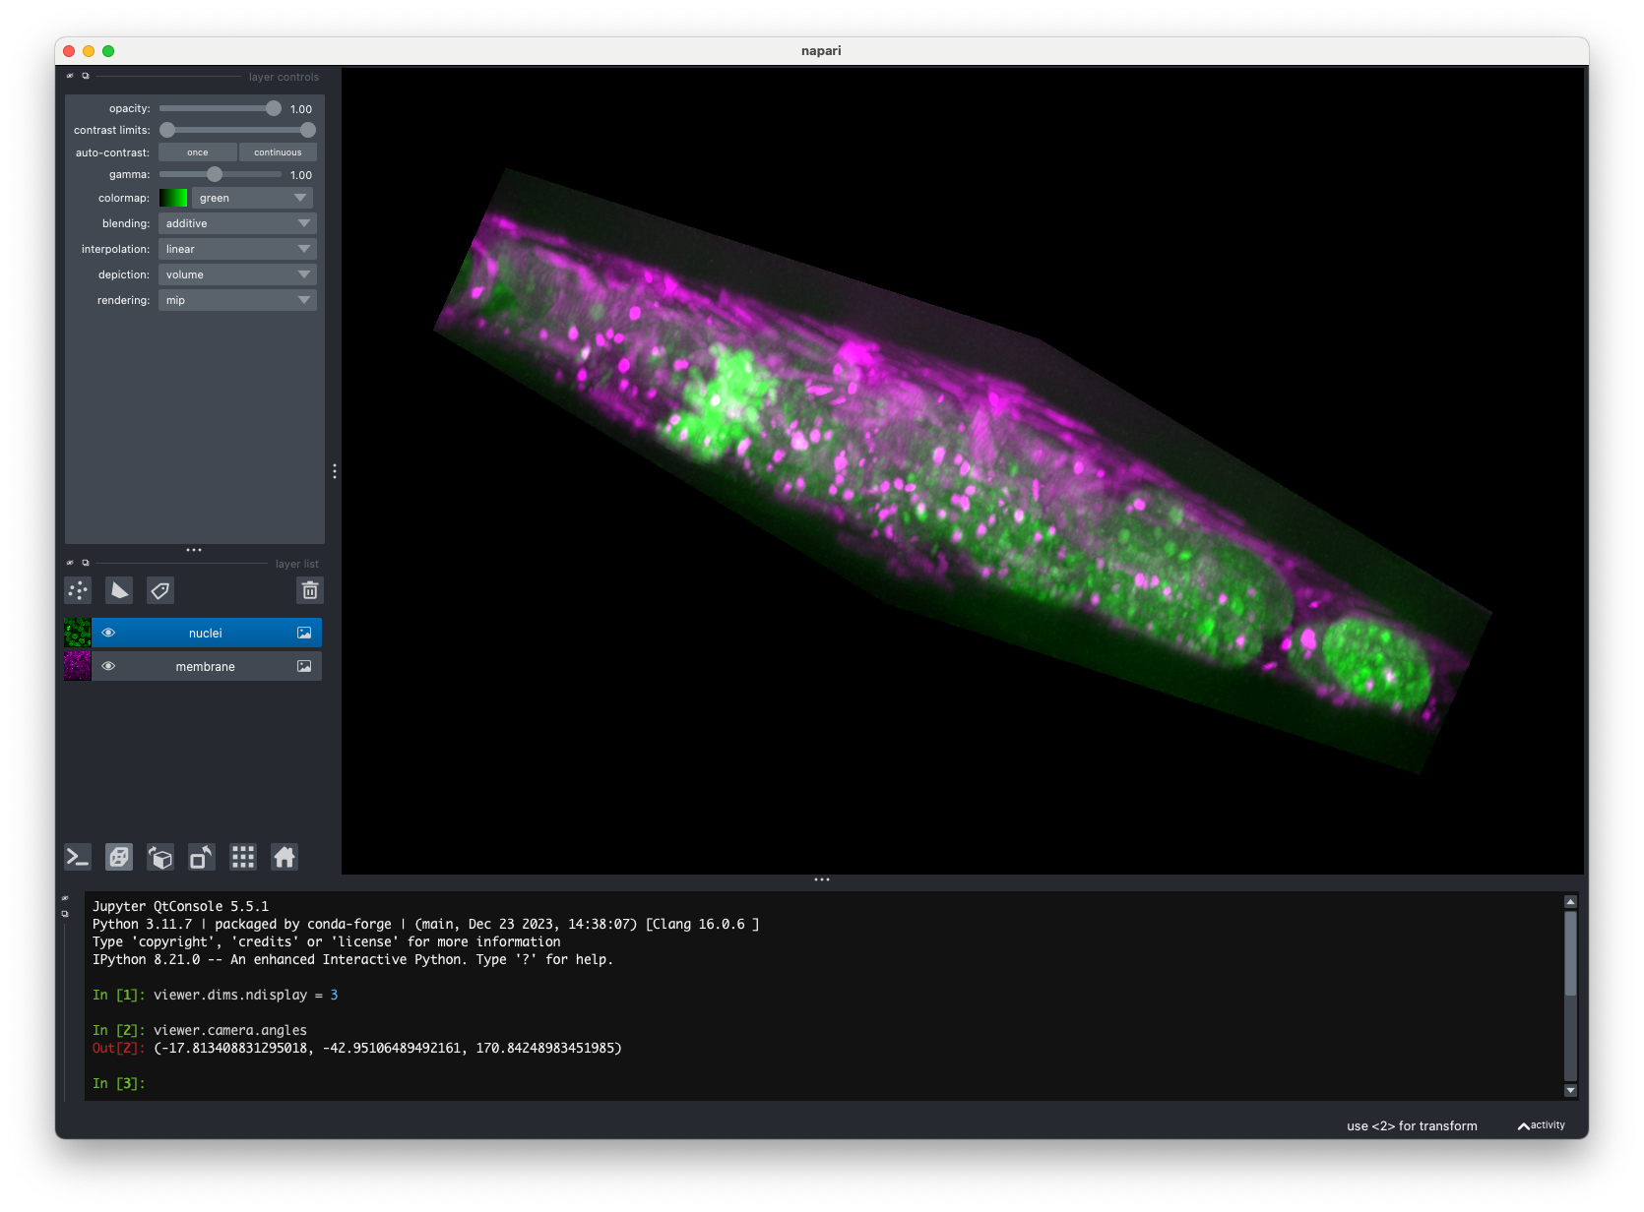Add a new points layer
1644x1212 pixels.
tap(78, 590)
